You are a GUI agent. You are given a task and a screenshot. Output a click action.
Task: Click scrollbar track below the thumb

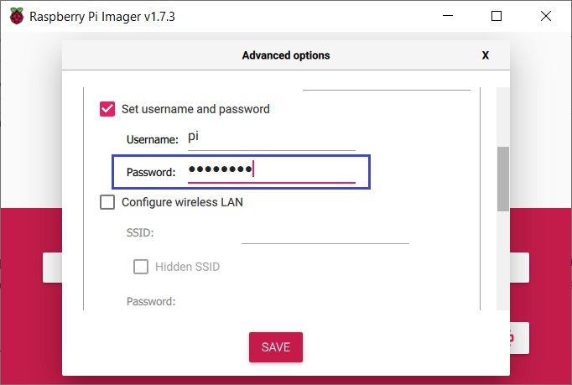pyautogui.click(x=502, y=260)
